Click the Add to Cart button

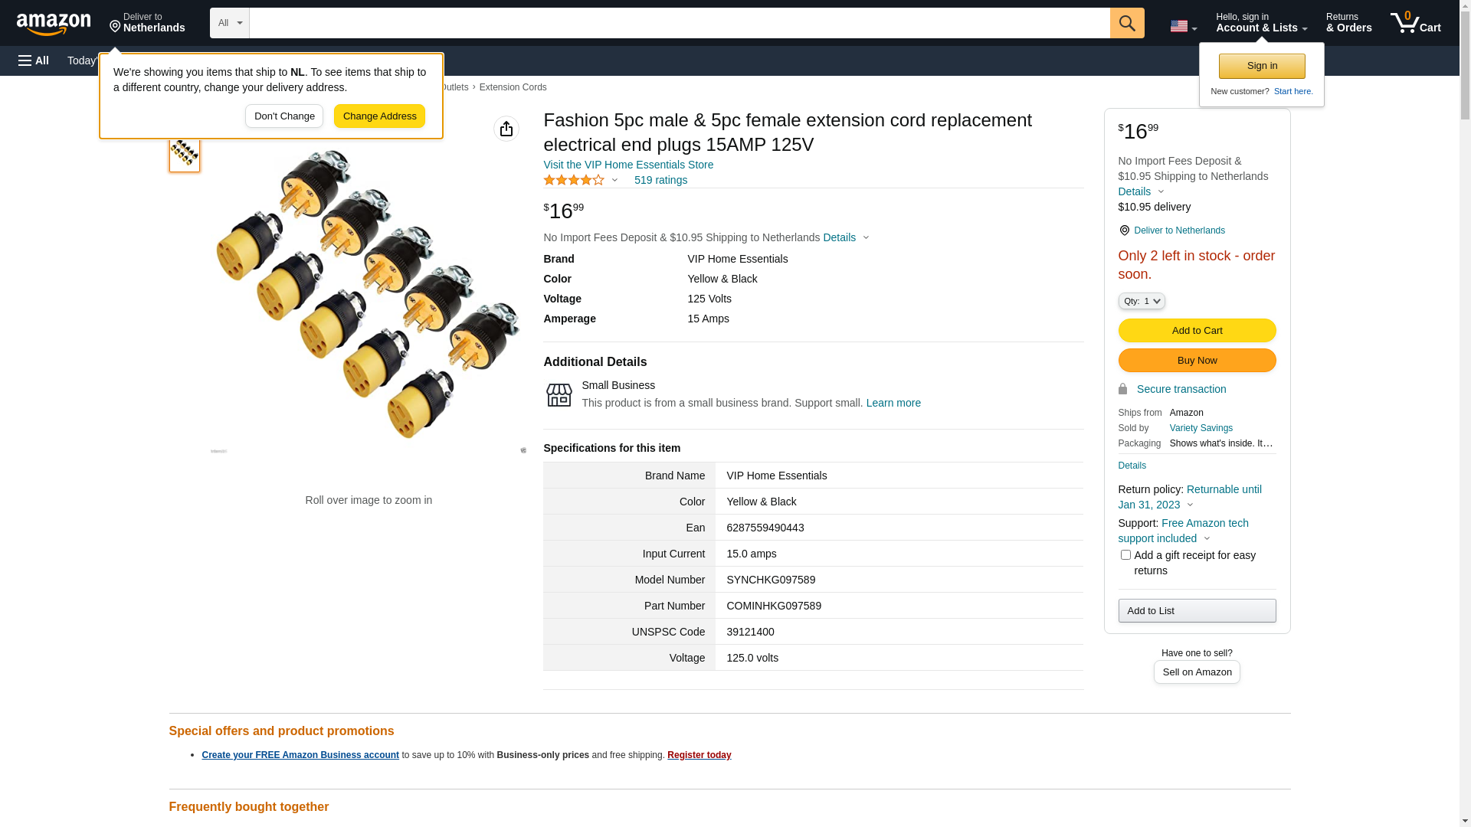[1197, 331]
